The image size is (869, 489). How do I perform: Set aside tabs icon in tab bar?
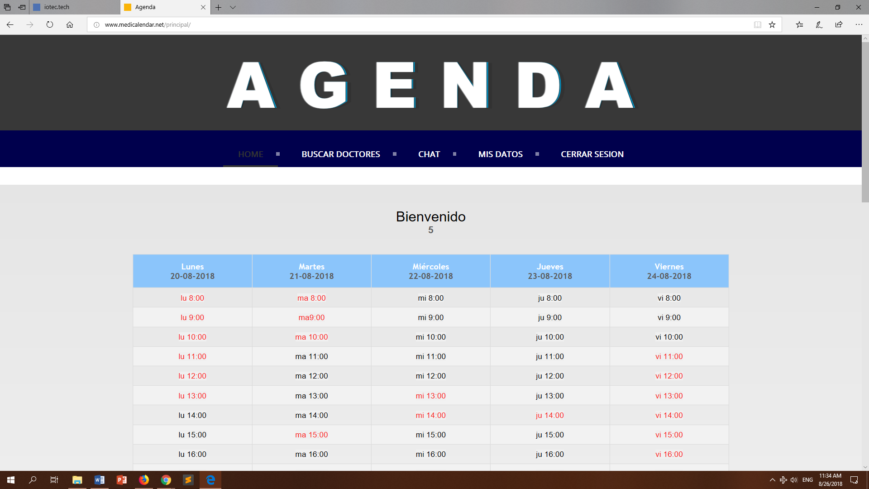[x=22, y=7]
